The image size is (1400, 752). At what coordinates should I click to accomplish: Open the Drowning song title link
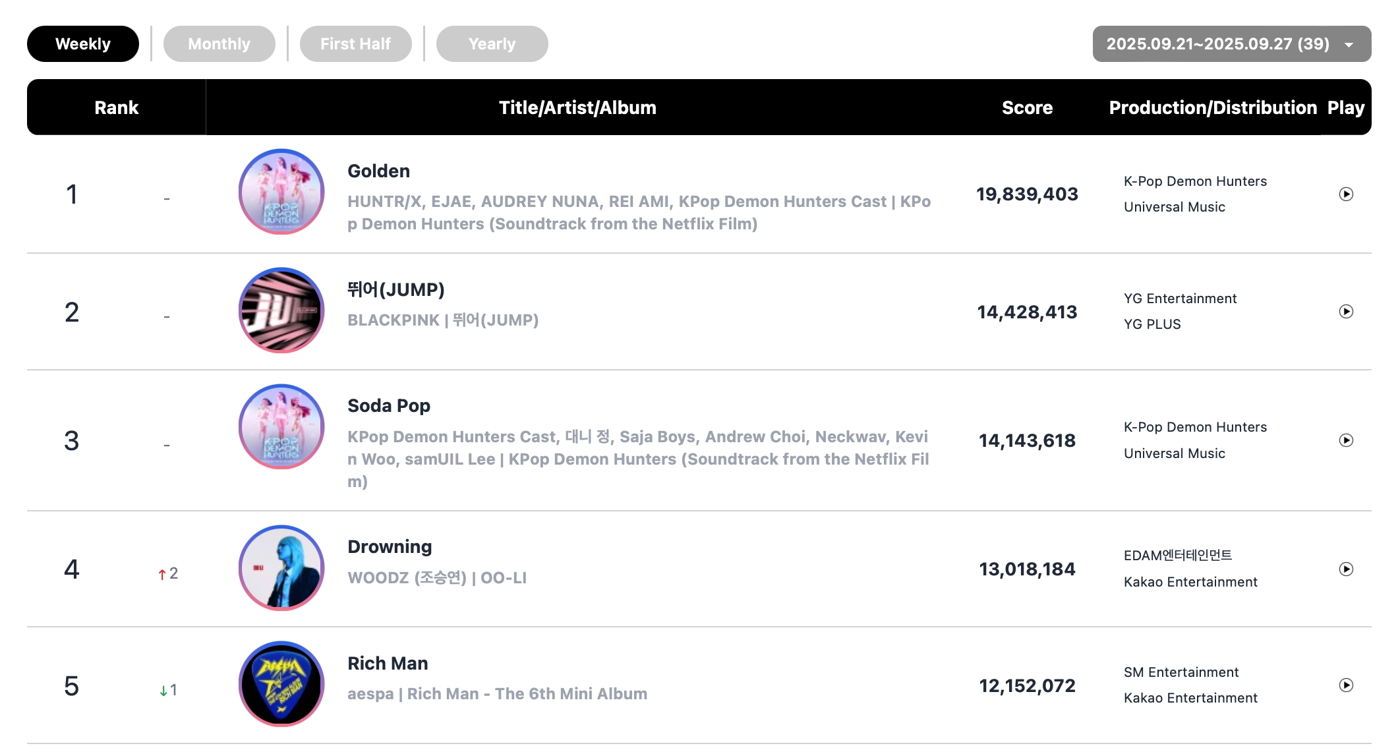390,547
